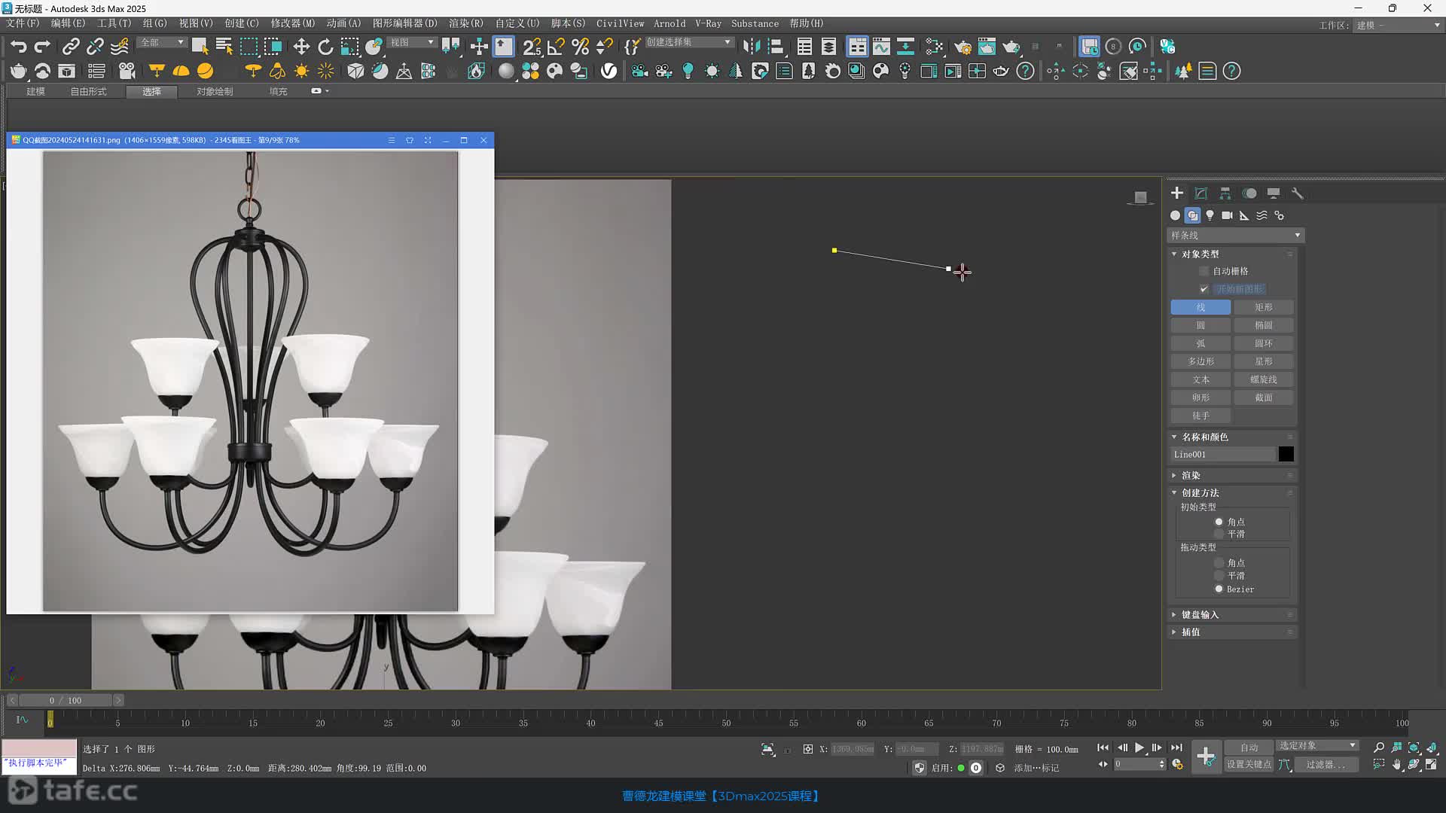Toggle the Auto key button
This screenshot has width=1446, height=813.
pyautogui.click(x=1249, y=747)
